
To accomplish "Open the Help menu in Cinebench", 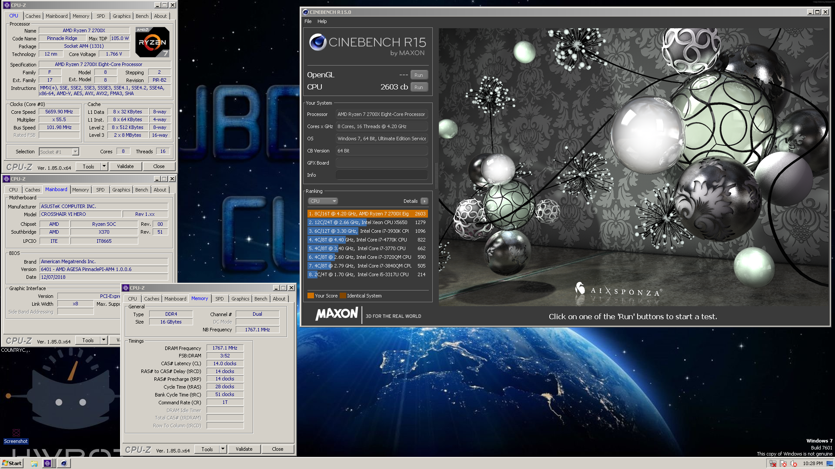I will tap(322, 21).
